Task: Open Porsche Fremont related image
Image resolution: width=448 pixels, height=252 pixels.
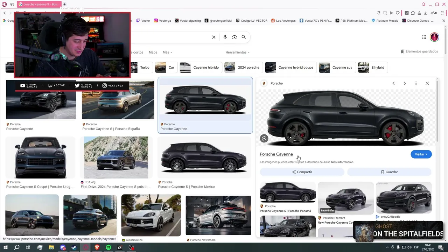Action: click(x=346, y=198)
